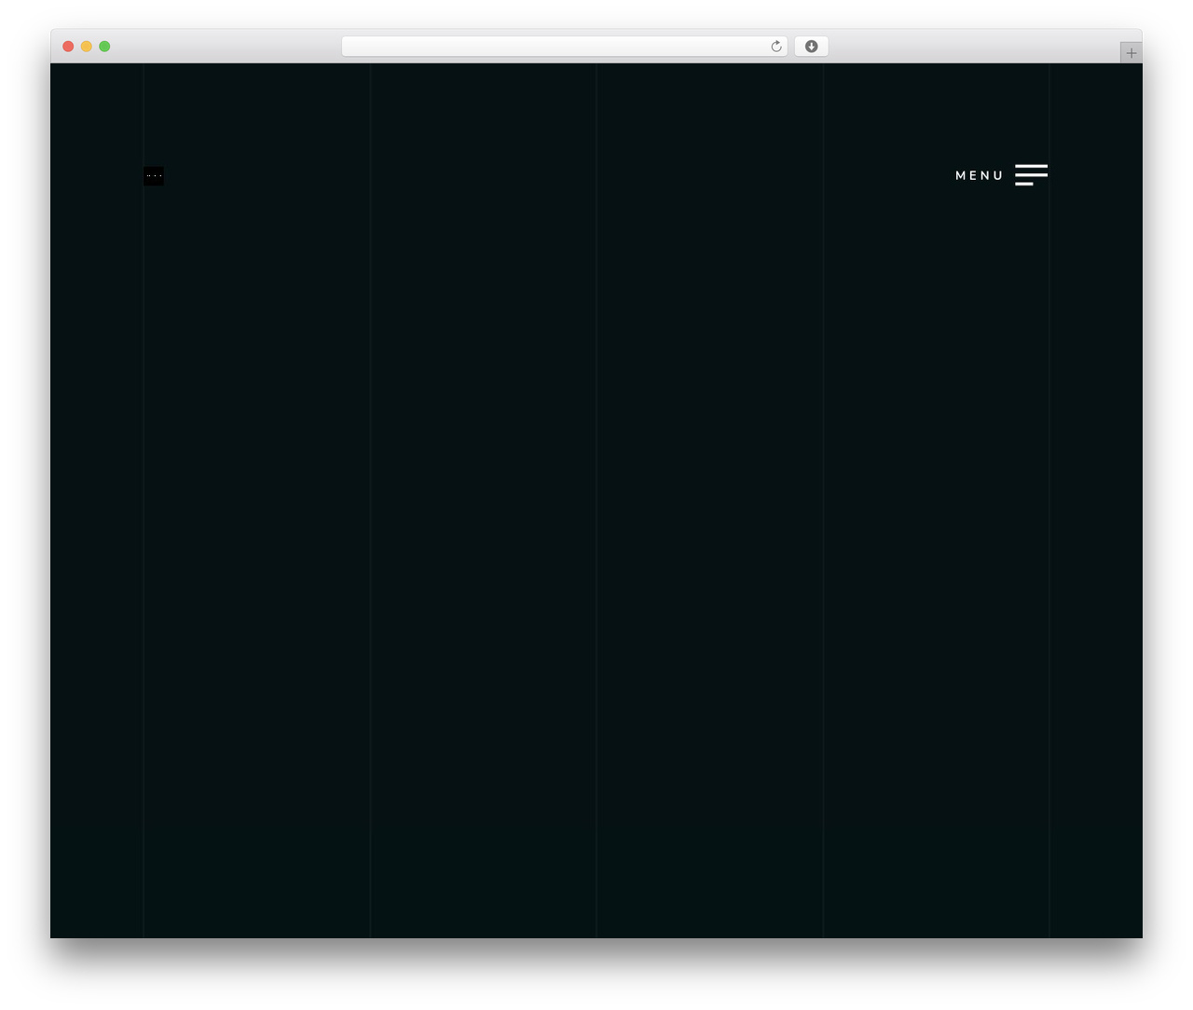Screen dimensions: 1193x1010
Task: Maximize the window with the green button
Action: 104,47
